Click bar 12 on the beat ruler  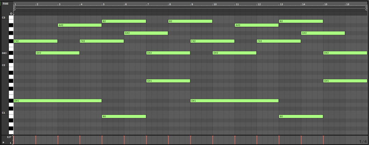point(259,4)
